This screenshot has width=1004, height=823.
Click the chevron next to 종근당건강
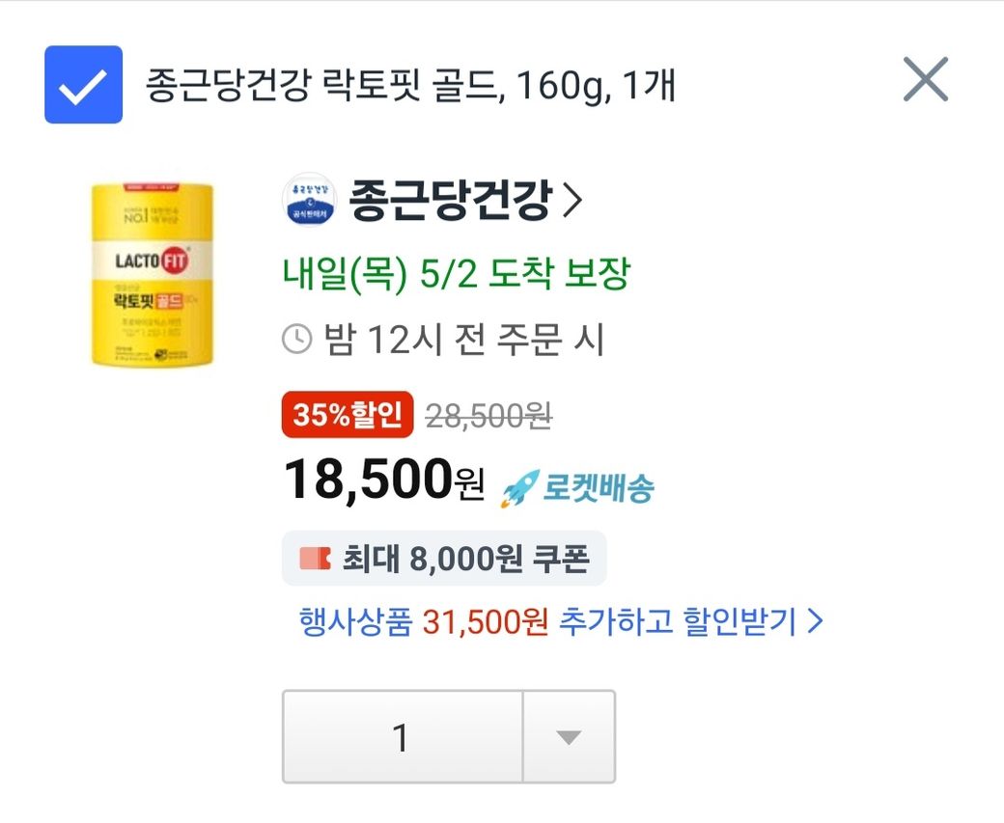572,201
